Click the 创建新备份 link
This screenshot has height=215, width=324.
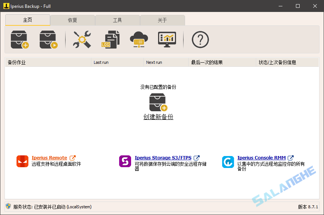pos(158,116)
